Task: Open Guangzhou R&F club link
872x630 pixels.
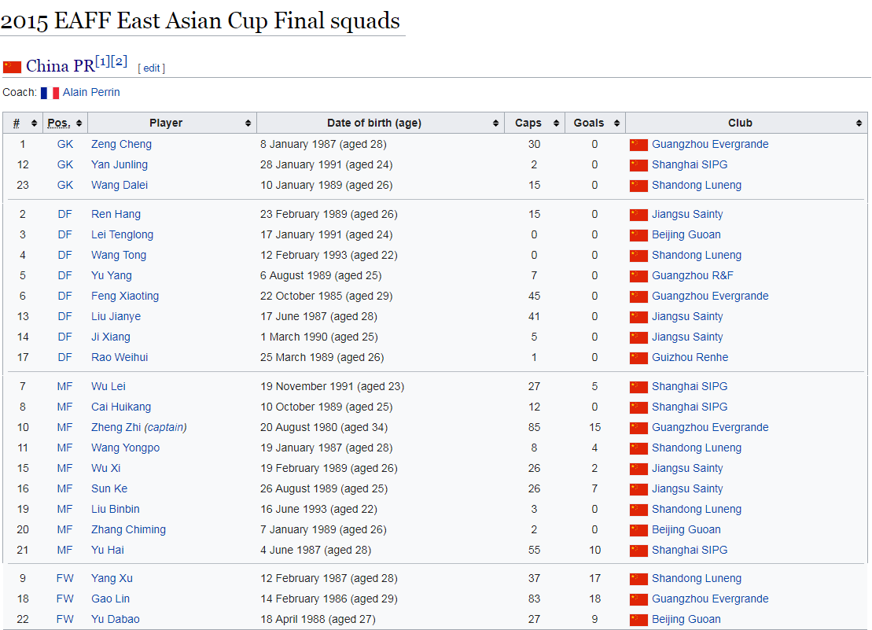Action: point(693,275)
